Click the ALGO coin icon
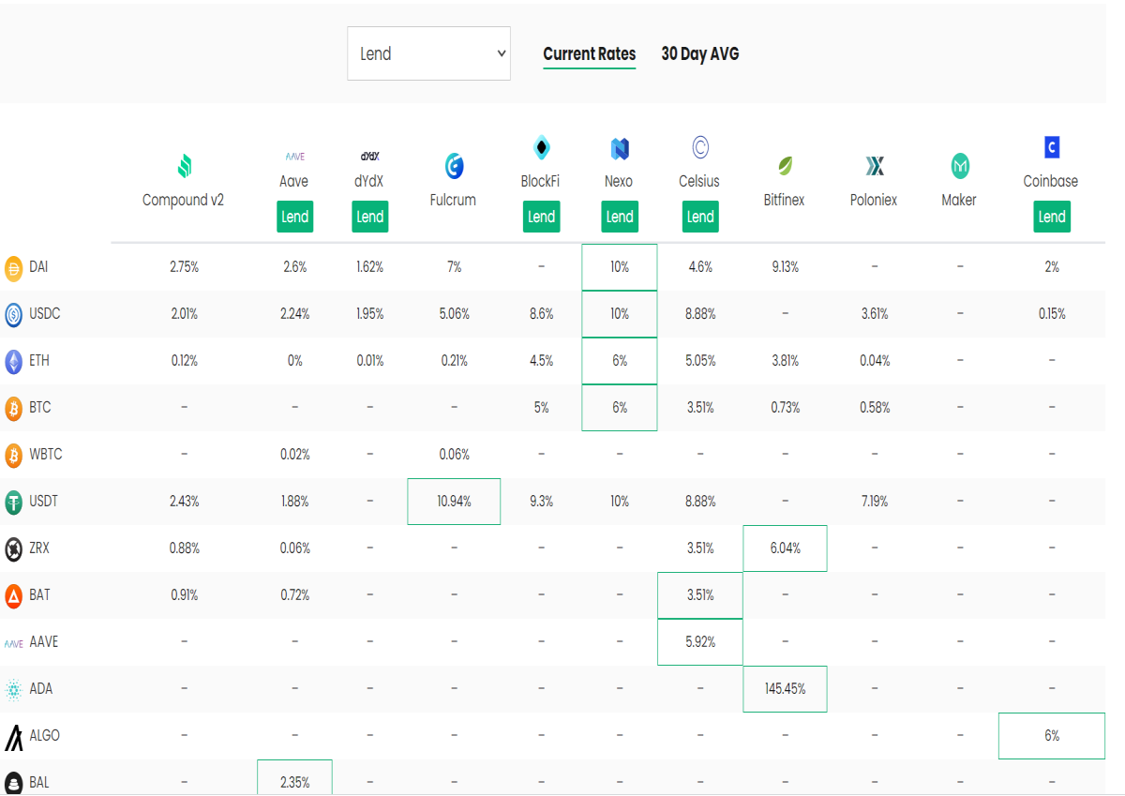The height and width of the screenshot is (796, 1125). coord(14,738)
